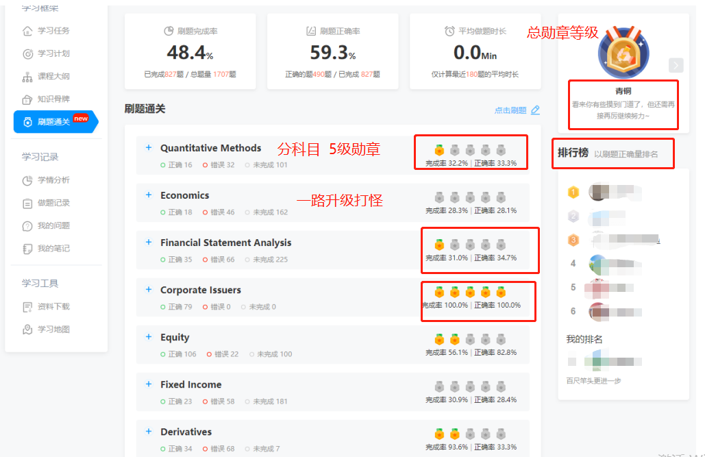The height and width of the screenshot is (457, 705).
Task: Click the 课程大纲 hierarchy icon
Action: point(27,77)
